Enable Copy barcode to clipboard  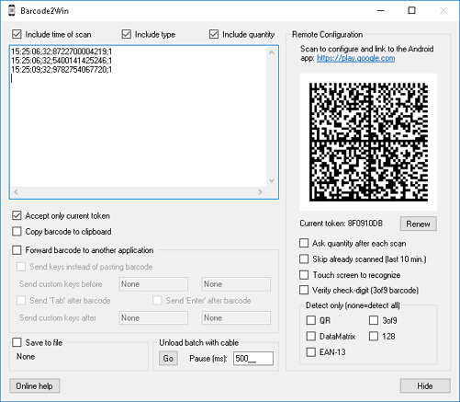coord(17,232)
